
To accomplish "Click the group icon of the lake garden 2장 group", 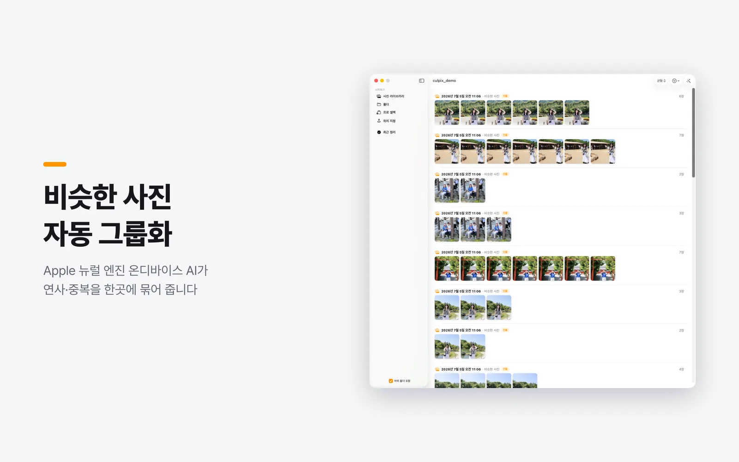I will pyautogui.click(x=437, y=330).
